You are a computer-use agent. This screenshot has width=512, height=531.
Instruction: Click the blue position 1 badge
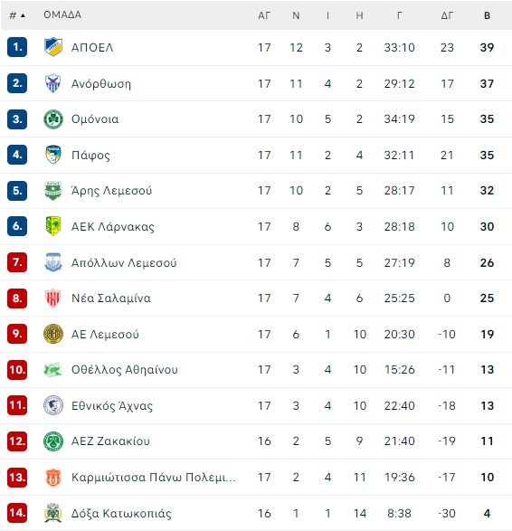coord(17,47)
